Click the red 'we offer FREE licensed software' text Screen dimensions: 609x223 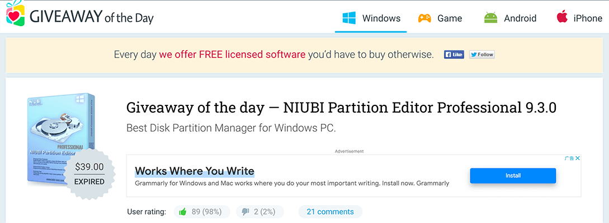pos(232,55)
